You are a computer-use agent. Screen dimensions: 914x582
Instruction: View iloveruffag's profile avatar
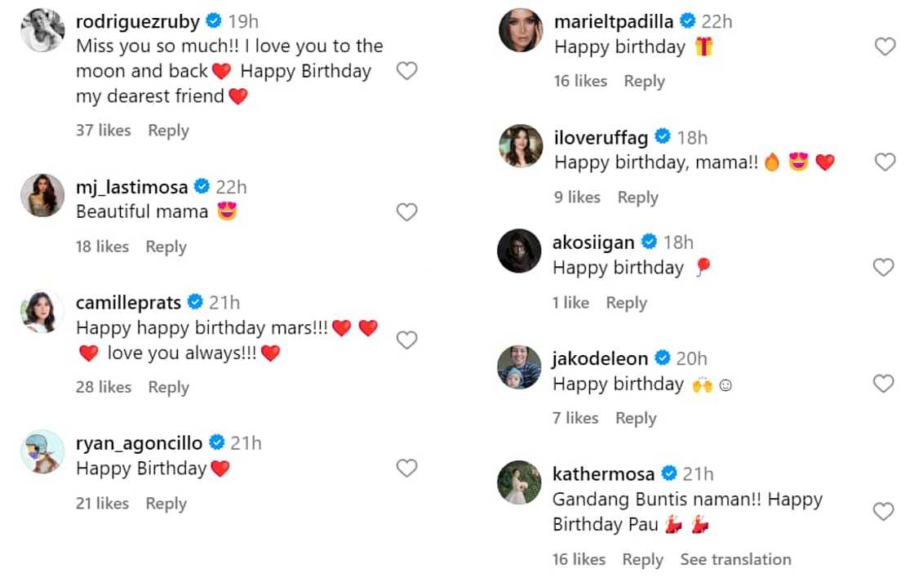click(520, 146)
